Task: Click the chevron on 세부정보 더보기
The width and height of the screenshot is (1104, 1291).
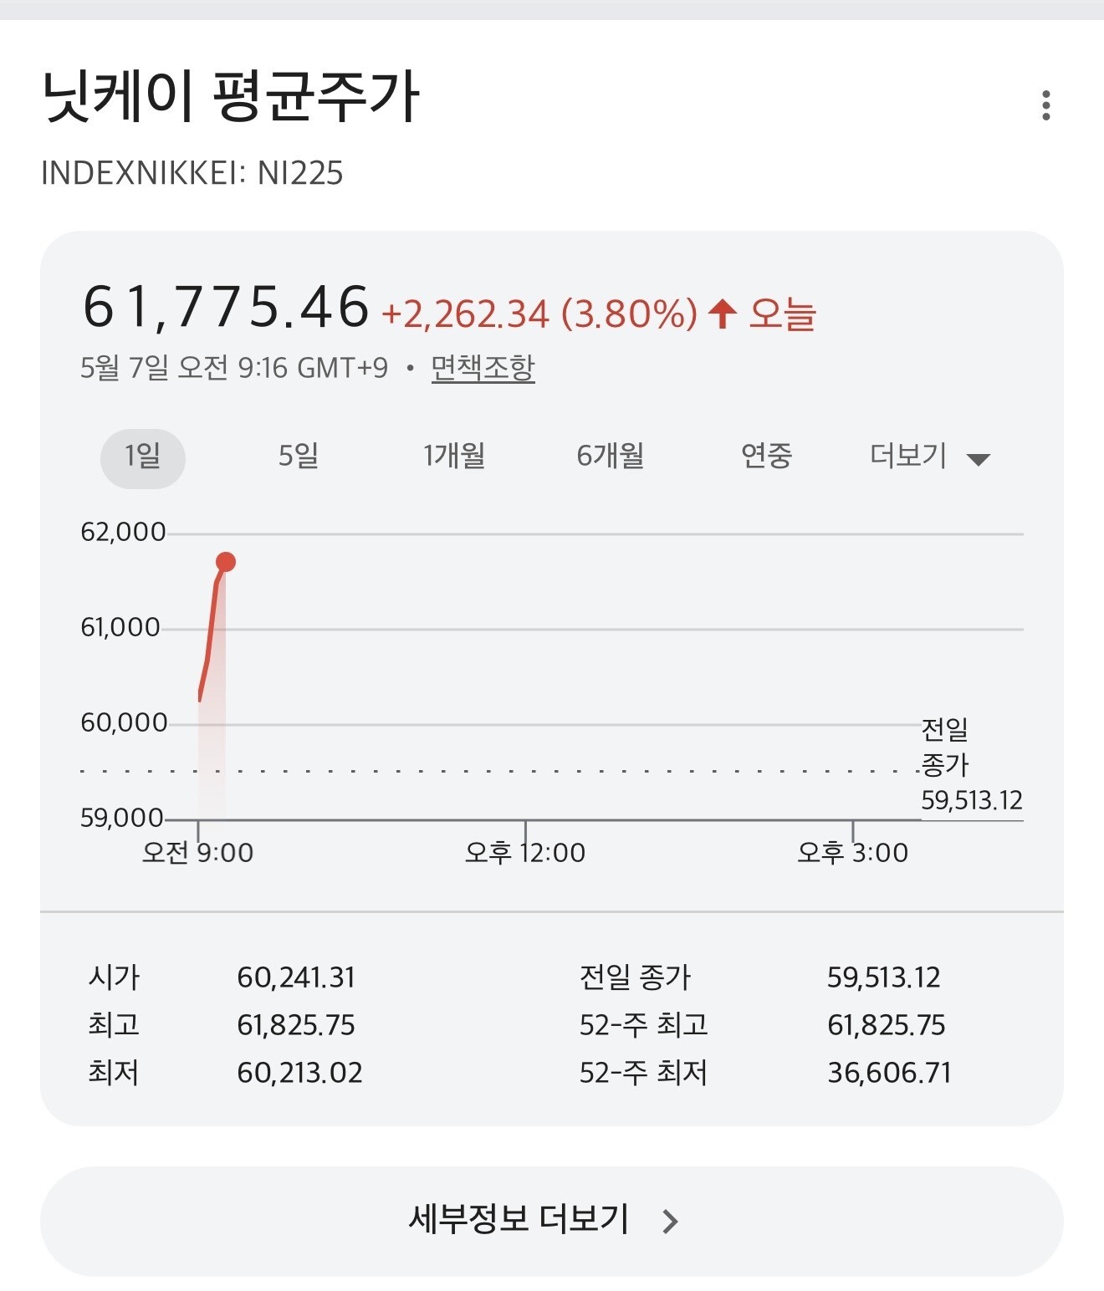Action: (x=670, y=1222)
